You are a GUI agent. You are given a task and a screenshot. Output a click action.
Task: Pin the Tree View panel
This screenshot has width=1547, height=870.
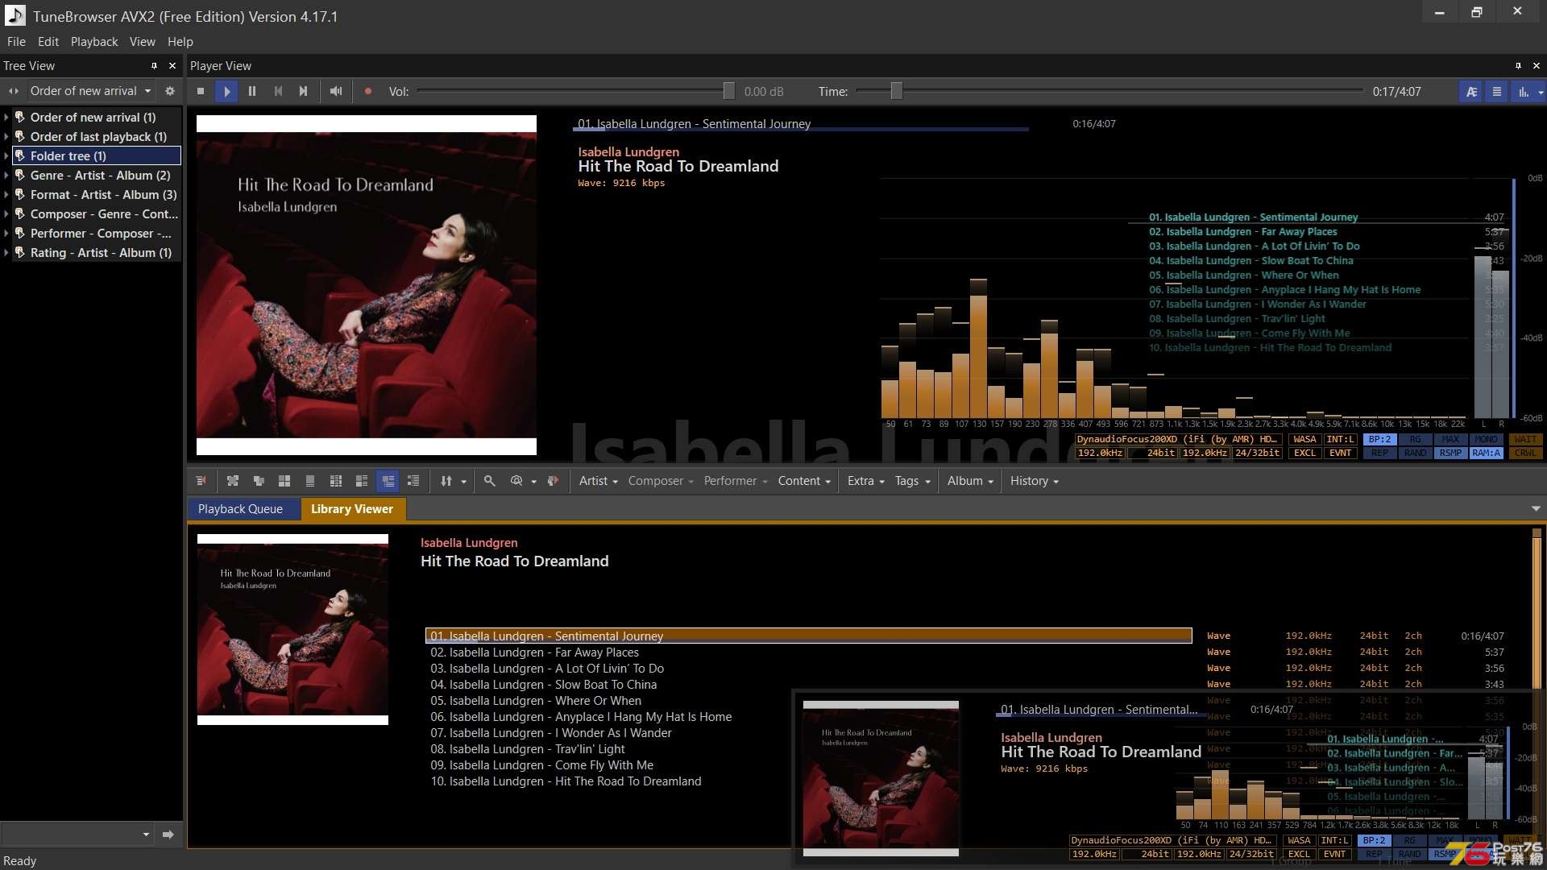point(154,66)
